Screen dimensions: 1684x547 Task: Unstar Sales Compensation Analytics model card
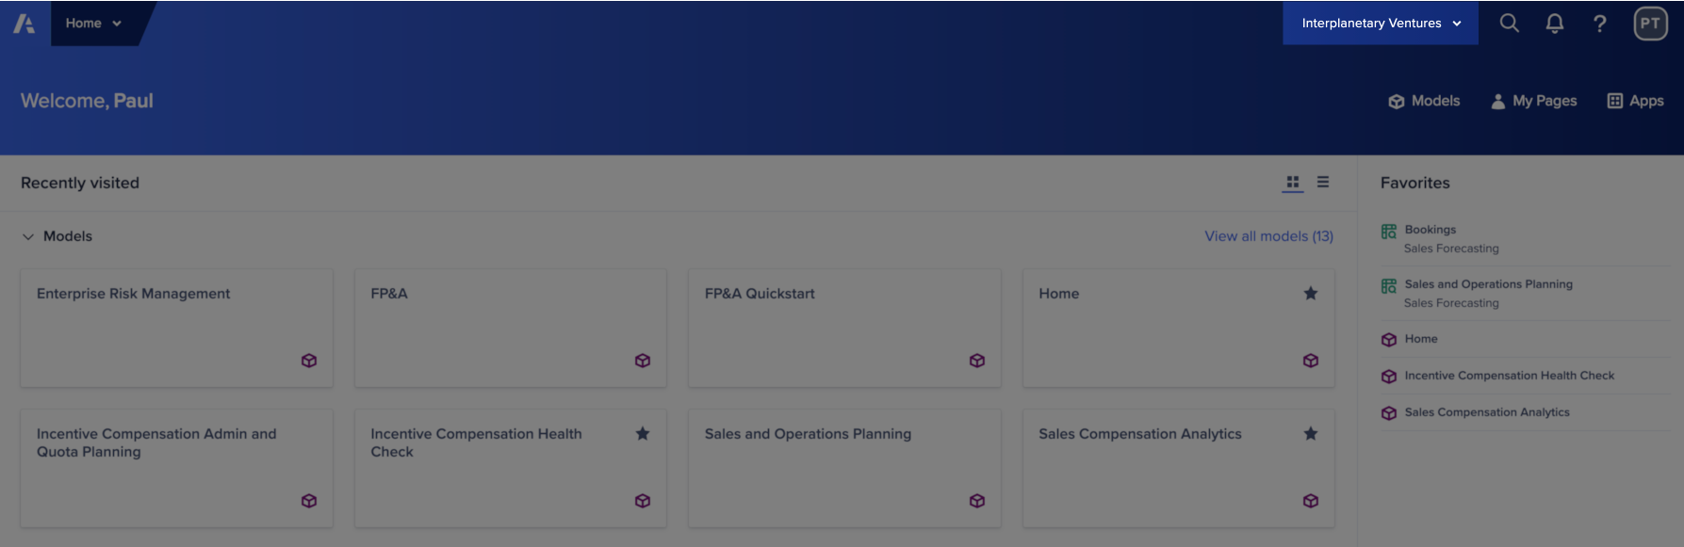[x=1310, y=434]
